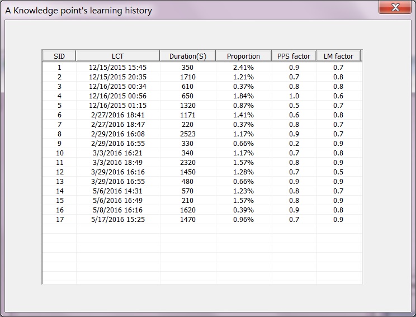Viewport: 416px width, 317px height.
Task: Sort by Duration(S) column header
Action: pos(187,56)
